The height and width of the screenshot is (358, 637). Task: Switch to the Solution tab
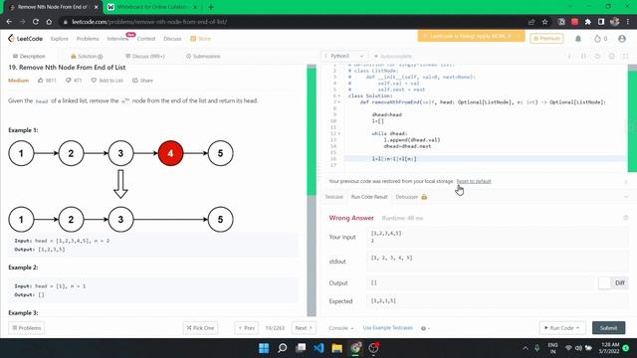coord(87,56)
